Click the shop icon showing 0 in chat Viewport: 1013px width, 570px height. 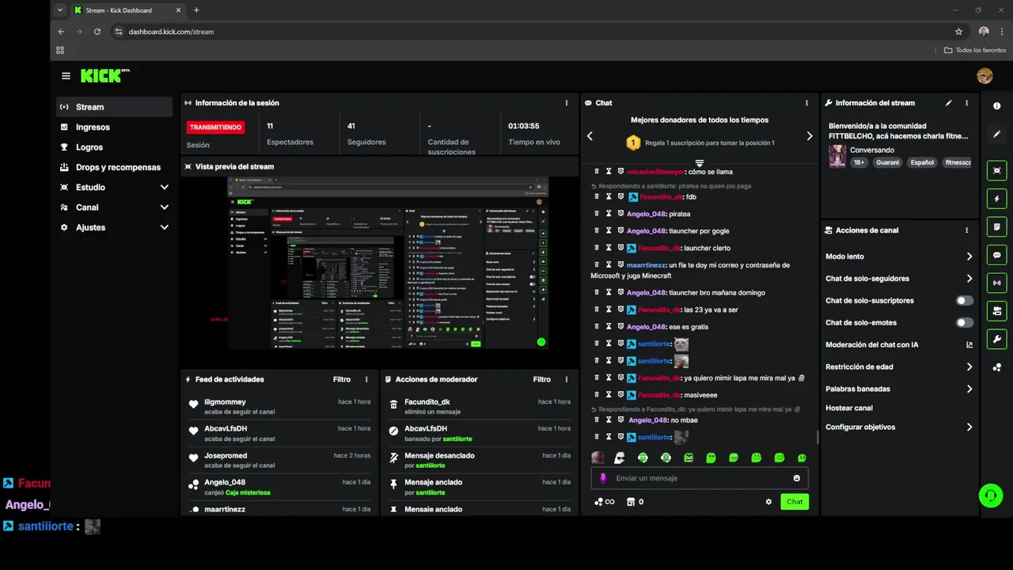tap(635, 502)
